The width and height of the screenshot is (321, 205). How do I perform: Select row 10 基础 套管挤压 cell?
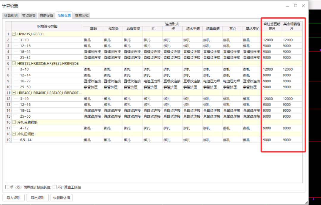pyautogui.click(x=93, y=87)
